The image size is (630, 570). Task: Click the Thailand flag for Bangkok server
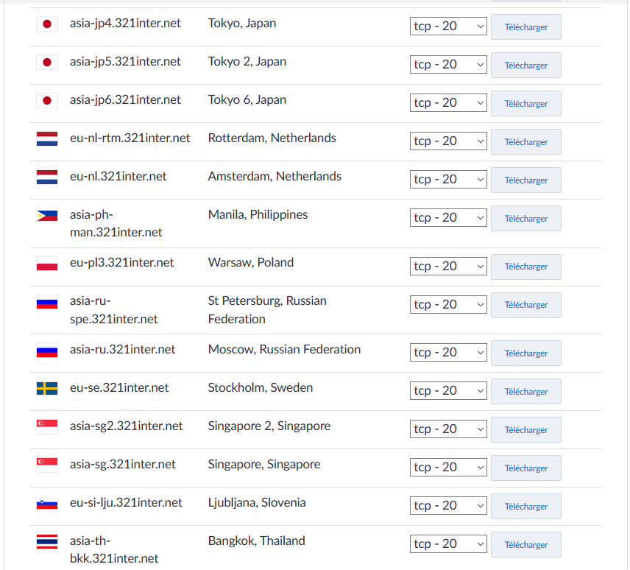click(x=47, y=542)
